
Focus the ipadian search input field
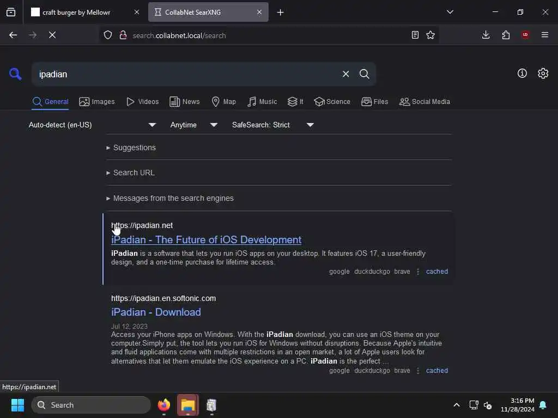[x=187, y=74]
